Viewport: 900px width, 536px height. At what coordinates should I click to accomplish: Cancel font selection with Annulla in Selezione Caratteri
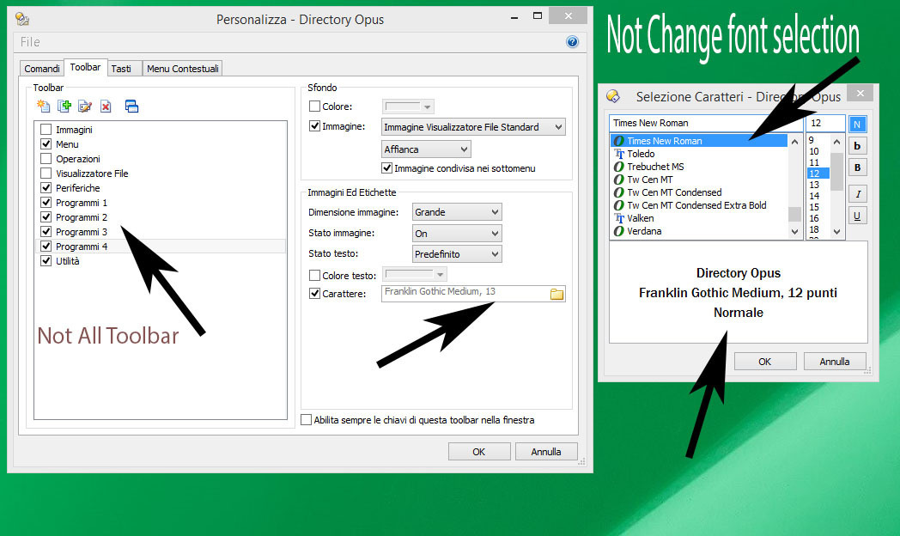tap(835, 362)
